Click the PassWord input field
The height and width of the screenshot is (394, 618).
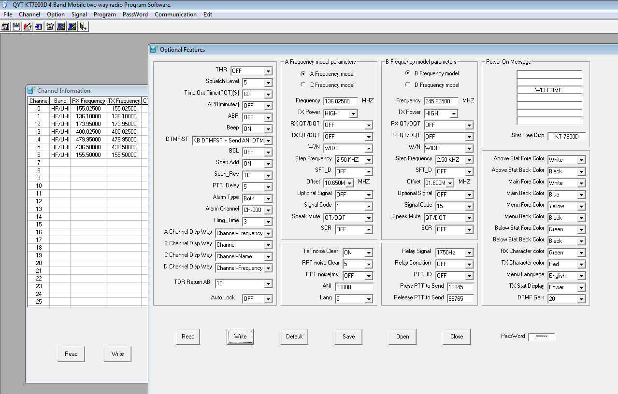[542, 337]
